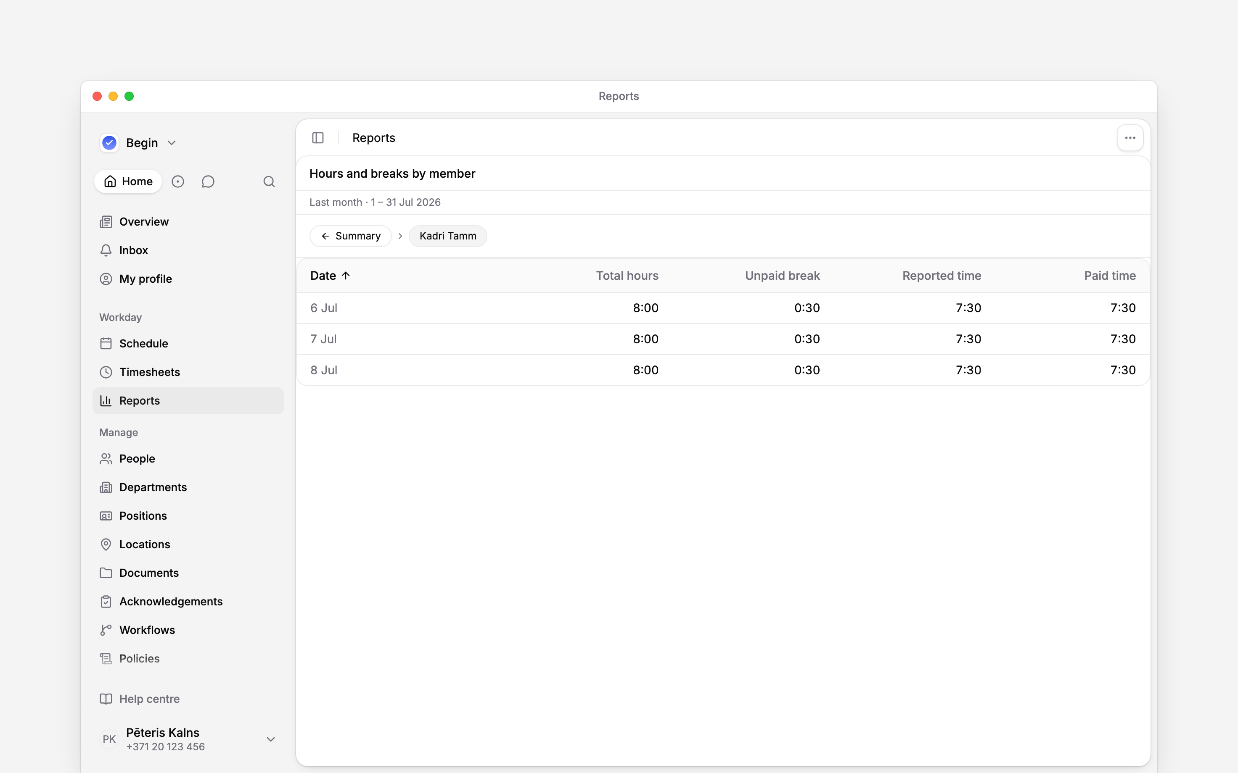
Task: Select the 7 Jul date cell
Action: tap(323, 339)
